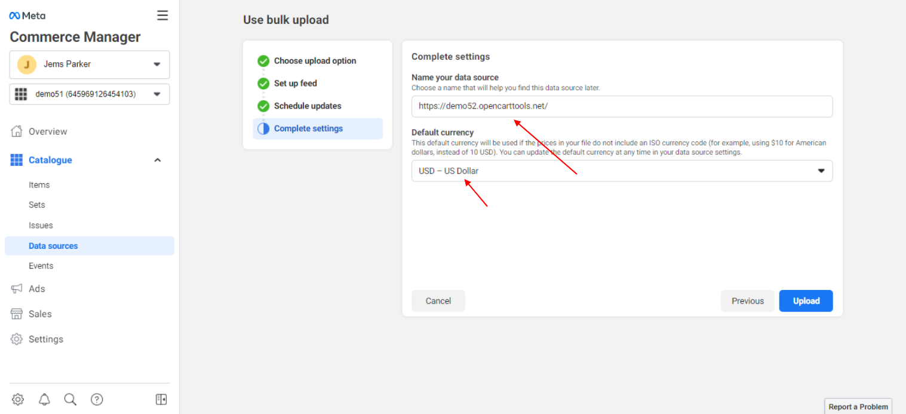This screenshot has height=414, width=906.
Task: Select Data sources in sidebar
Action: tap(90, 246)
